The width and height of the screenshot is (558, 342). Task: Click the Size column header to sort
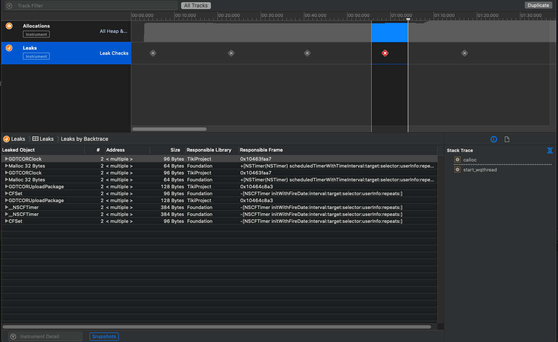[x=175, y=150]
